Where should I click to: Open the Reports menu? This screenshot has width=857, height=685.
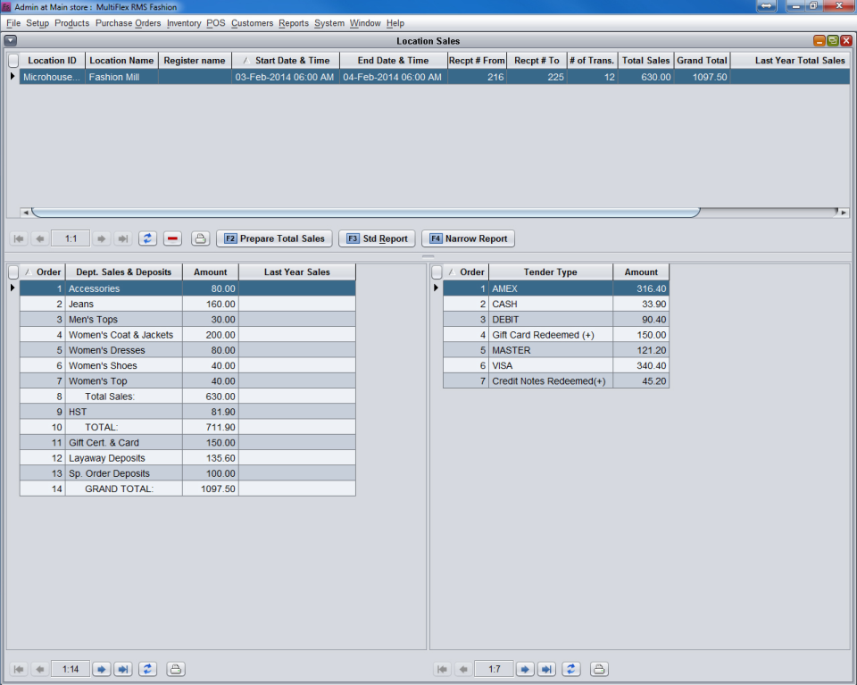point(294,23)
